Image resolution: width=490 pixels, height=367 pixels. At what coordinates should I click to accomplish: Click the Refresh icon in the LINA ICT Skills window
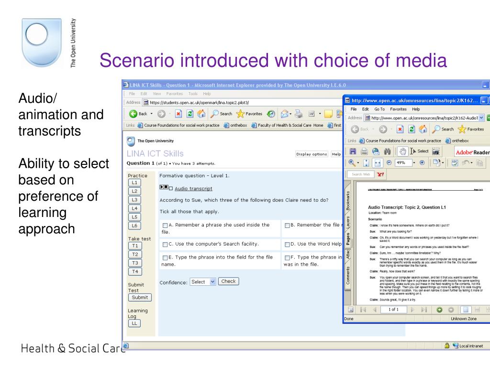point(189,114)
